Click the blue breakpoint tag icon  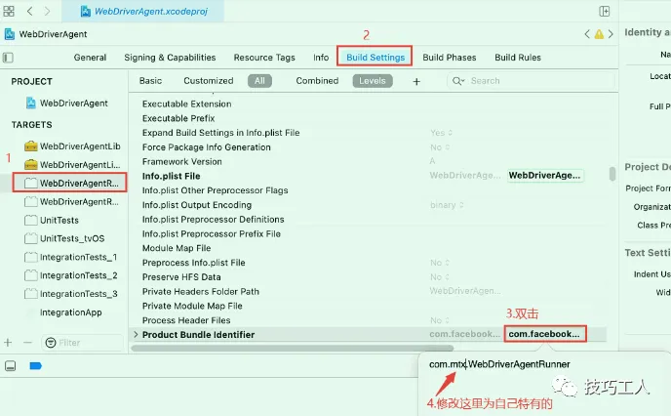tap(35, 366)
